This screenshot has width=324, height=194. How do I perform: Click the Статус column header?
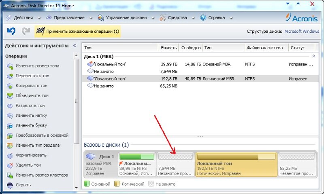pos(302,48)
